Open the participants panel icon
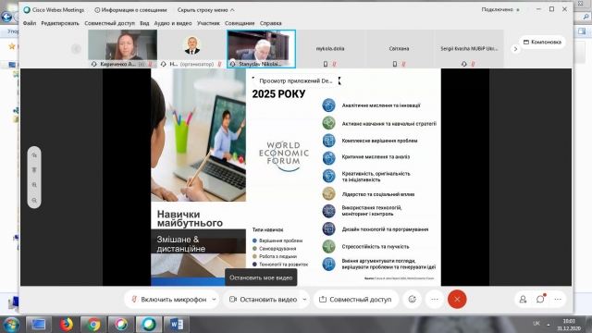The width and height of the screenshot is (592, 333). (523, 300)
